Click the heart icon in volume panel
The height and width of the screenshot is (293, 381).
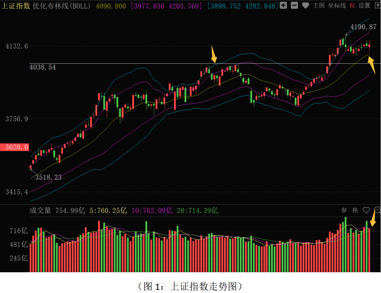pos(366,210)
